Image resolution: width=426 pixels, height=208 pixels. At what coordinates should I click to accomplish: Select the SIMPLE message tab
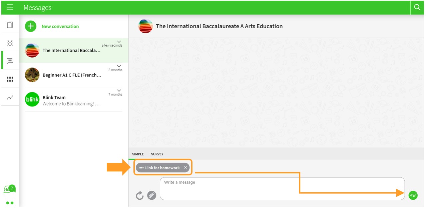tap(138, 154)
